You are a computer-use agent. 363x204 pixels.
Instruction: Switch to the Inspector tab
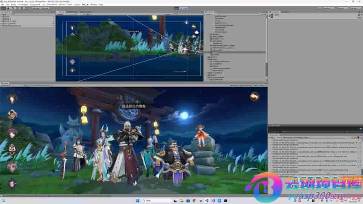pos(275,12)
